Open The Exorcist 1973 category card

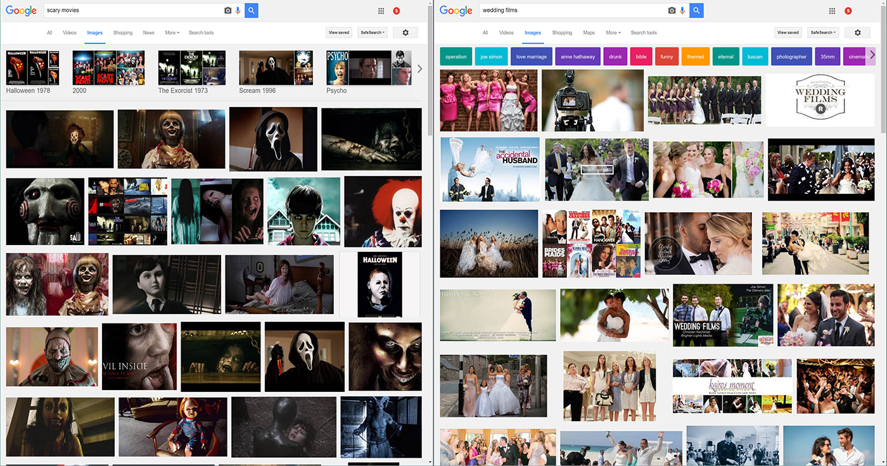click(192, 72)
